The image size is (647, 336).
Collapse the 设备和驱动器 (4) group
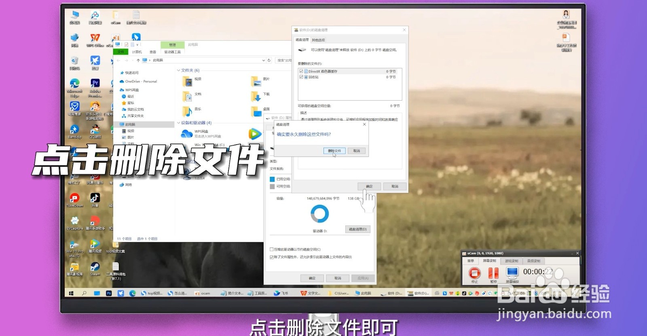click(178, 123)
